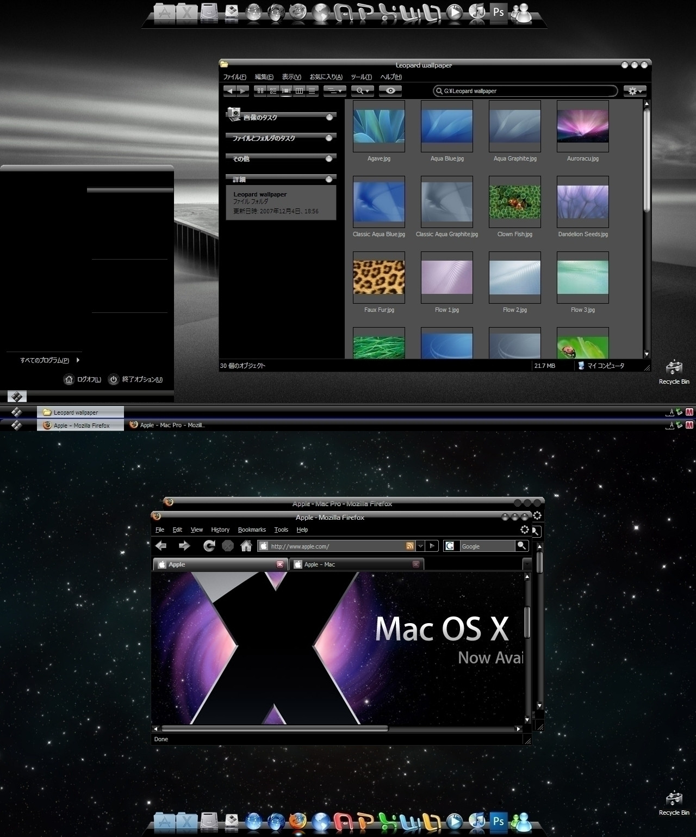Click Firefox Back arrow button
Image resolution: width=696 pixels, height=837 pixels.
pyautogui.click(x=161, y=545)
